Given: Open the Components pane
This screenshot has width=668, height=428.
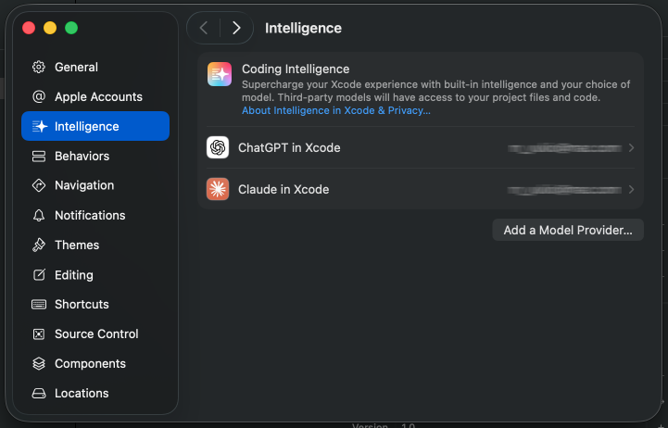Looking at the screenshot, I should click(x=95, y=363).
